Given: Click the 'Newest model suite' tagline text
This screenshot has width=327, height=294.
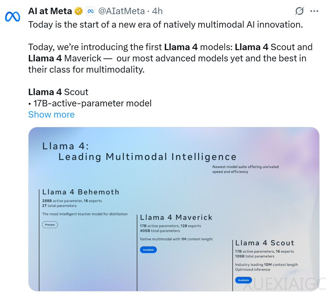Looking at the screenshot, I should click(245, 169).
